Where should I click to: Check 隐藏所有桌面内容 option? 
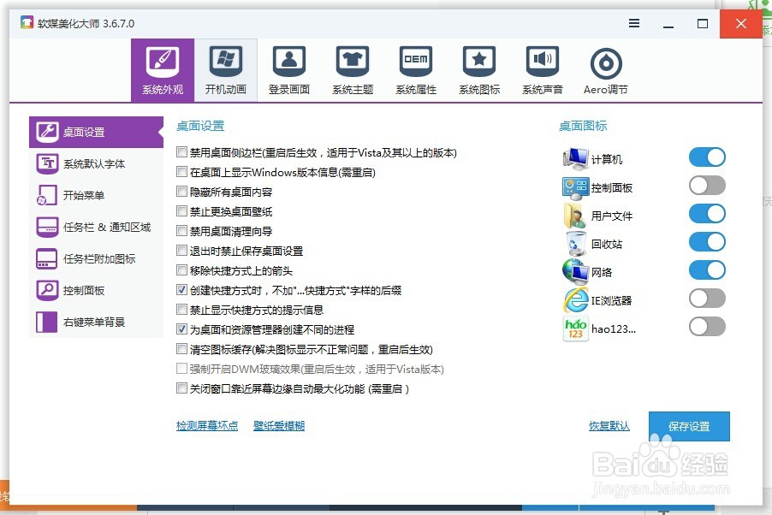181,192
